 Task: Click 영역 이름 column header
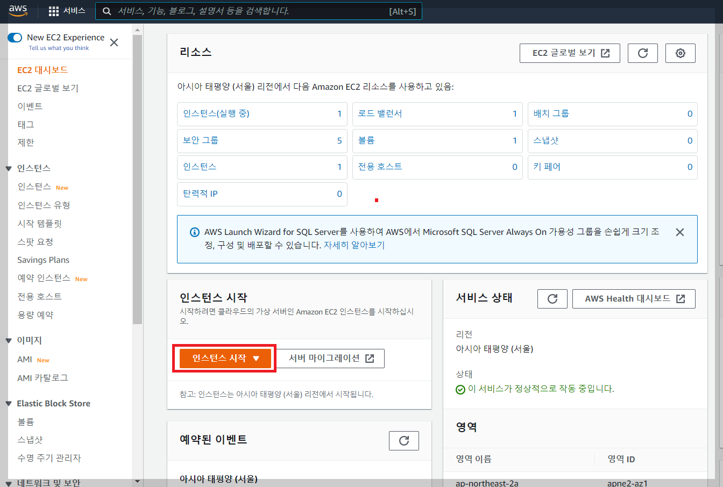[x=473, y=459]
